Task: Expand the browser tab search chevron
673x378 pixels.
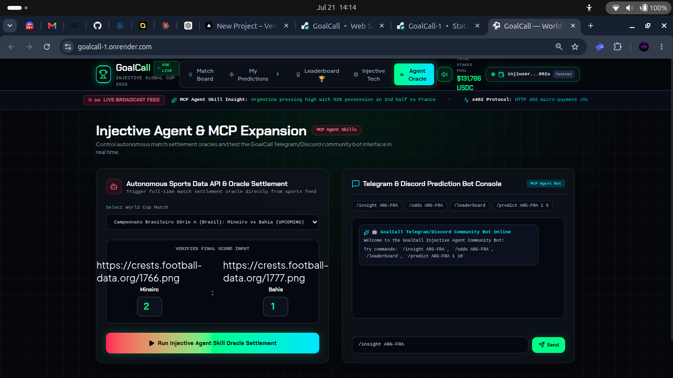Action: pos(10,26)
